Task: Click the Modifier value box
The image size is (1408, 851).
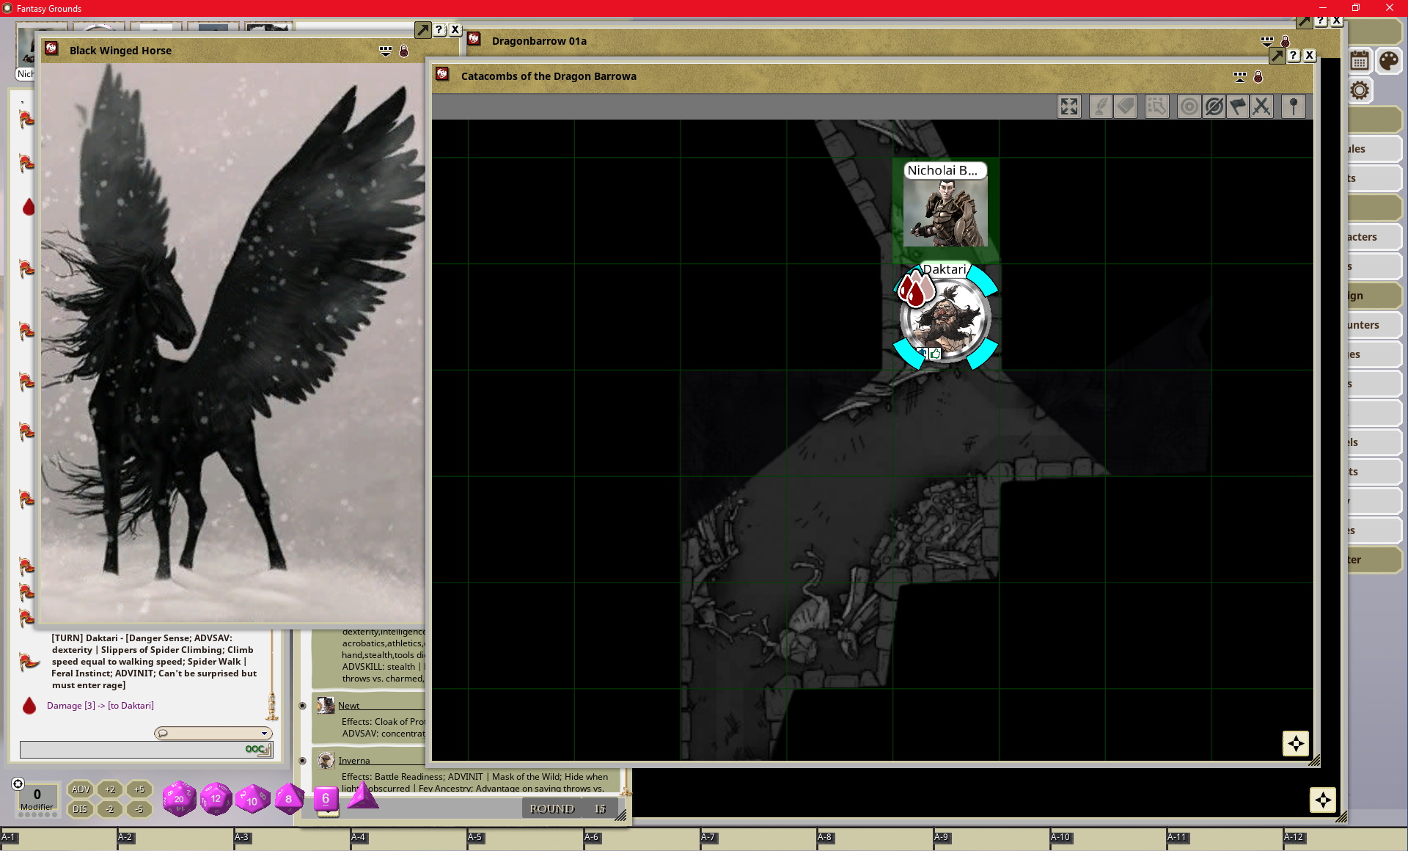Action: tap(37, 798)
